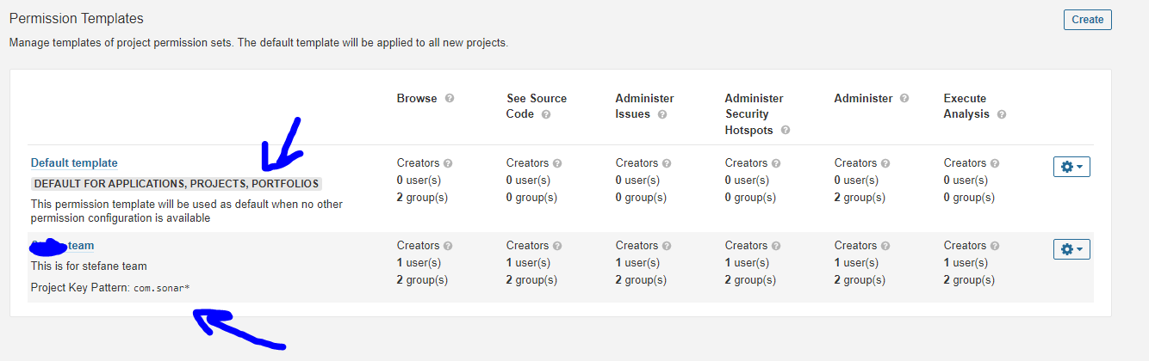Click Creators help icon in Default template Administer column
This screenshot has width=1149, height=361.
(x=885, y=163)
